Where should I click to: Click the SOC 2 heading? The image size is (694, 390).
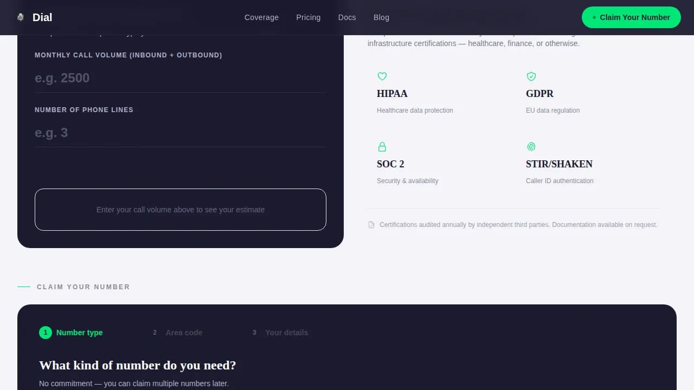click(390, 164)
